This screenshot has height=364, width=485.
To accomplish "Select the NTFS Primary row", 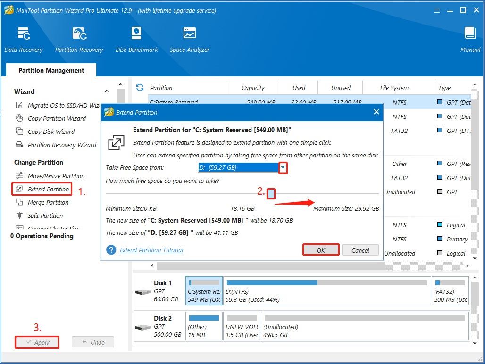I will tap(427, 239).
